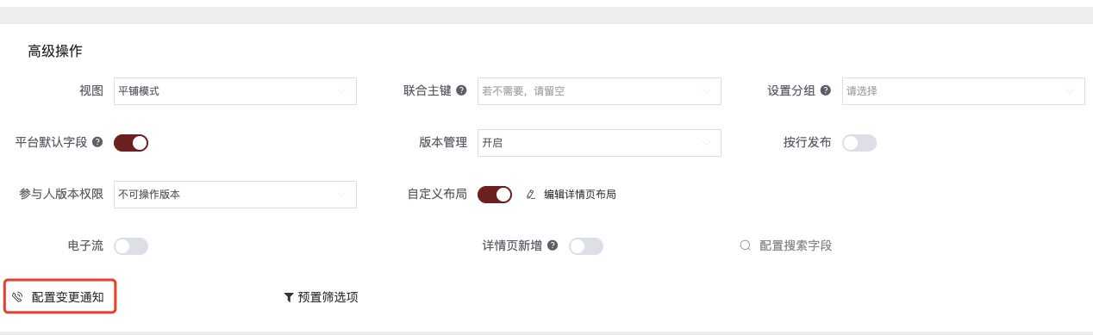Click the phone icon for 配置变更通知

(x=17, y=297)
